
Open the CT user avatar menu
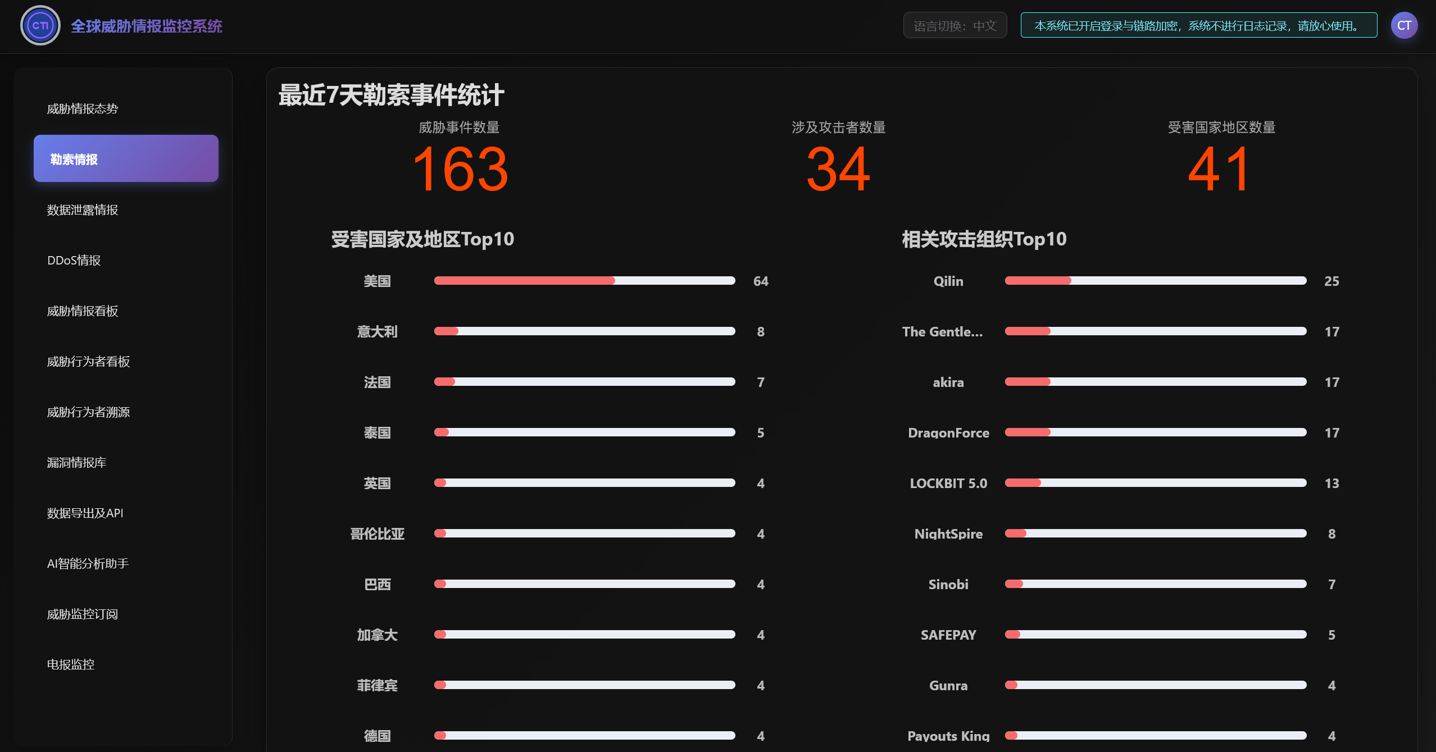click(x=1404, y=25)
